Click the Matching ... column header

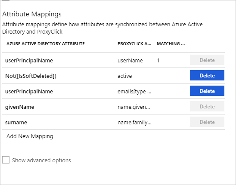point(171,44)
